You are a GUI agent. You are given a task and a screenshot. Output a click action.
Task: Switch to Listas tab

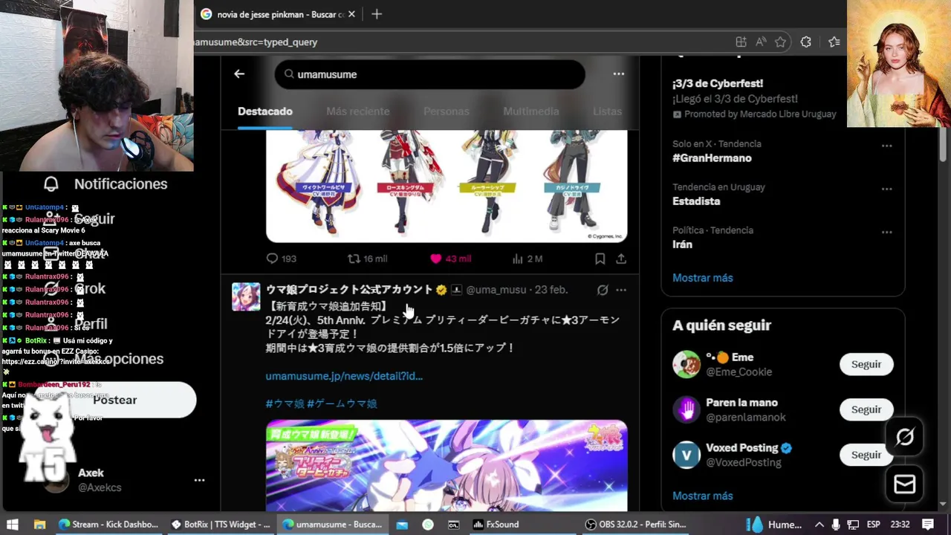pyautogui.click(x=607, y=111)
